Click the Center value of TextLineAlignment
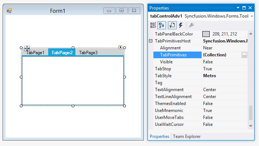 coord(209,97)
